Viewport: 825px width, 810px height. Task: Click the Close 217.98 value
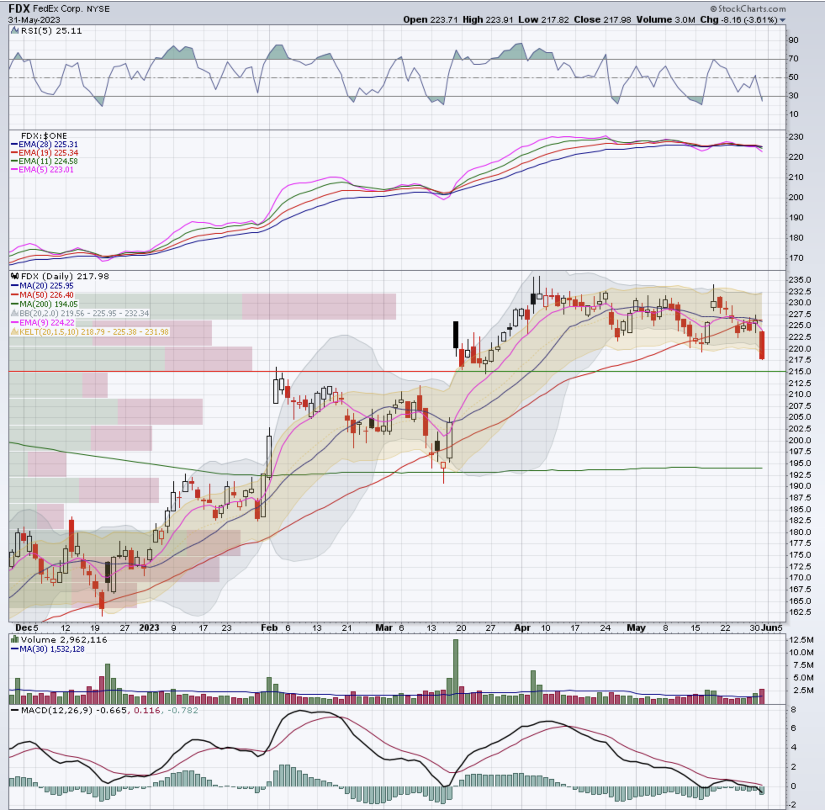click(602, 20)
